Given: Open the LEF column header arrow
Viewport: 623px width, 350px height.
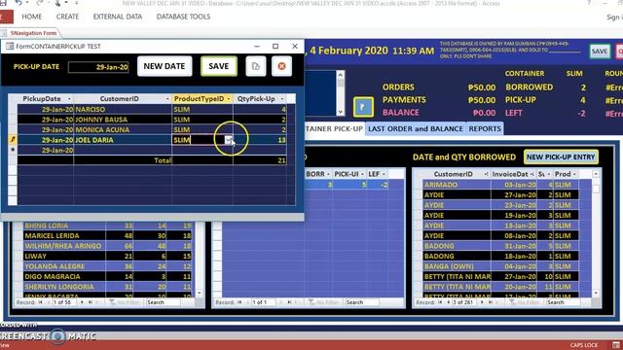Looking at the screenshot, I should pos(384,174).
